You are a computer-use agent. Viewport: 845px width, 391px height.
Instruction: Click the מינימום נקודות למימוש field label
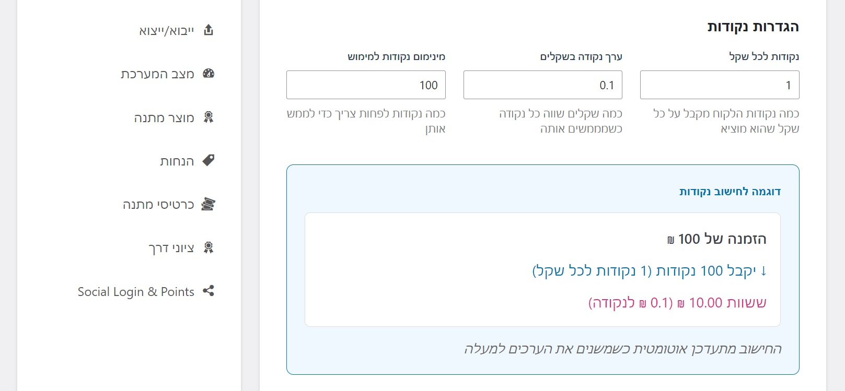pos(397,56)
